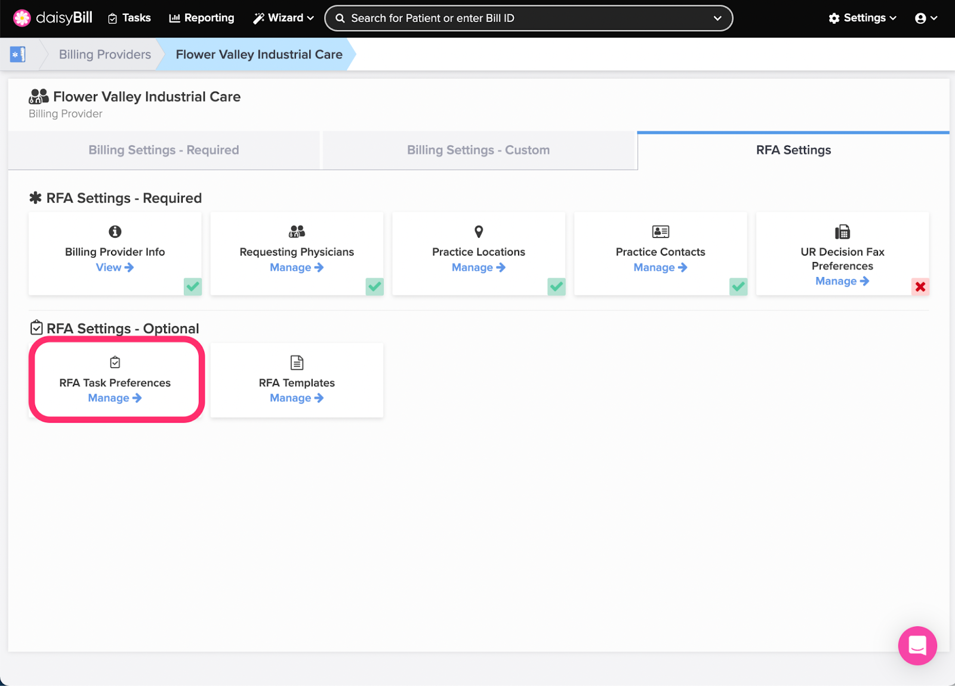Click the patient search field
Viewport: 955px width, 686px height.
[x=528, y=18]
